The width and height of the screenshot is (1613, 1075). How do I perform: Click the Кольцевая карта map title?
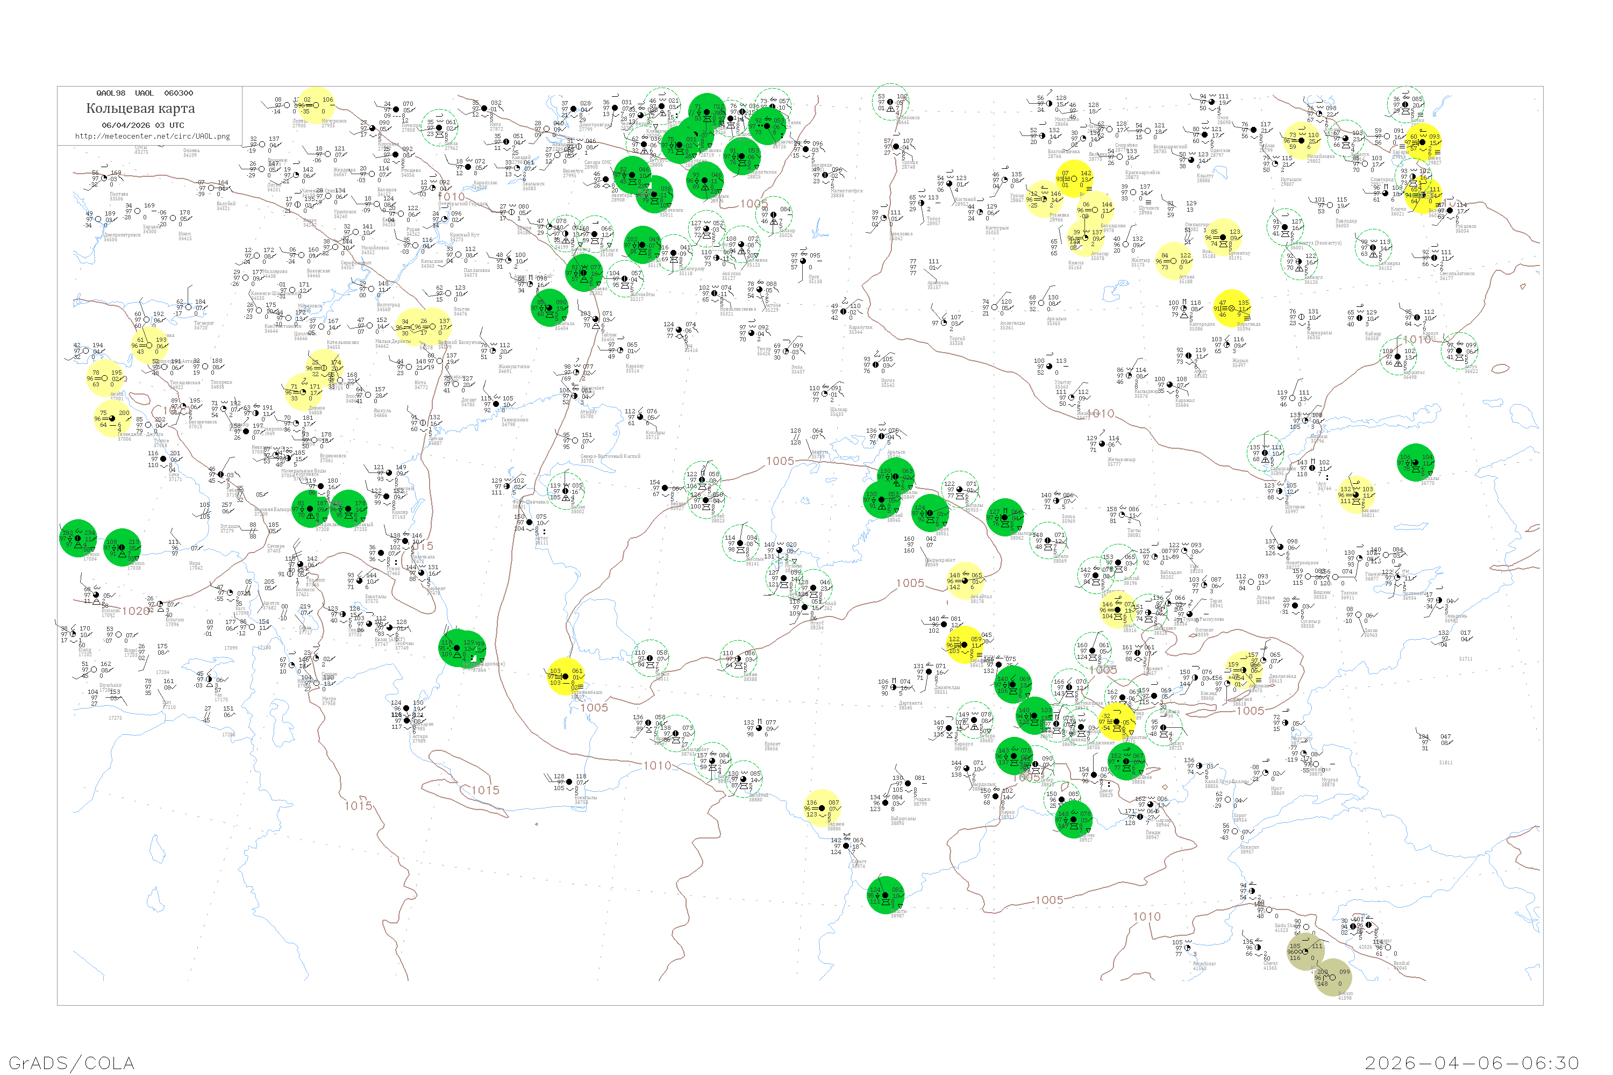[140, 109]
